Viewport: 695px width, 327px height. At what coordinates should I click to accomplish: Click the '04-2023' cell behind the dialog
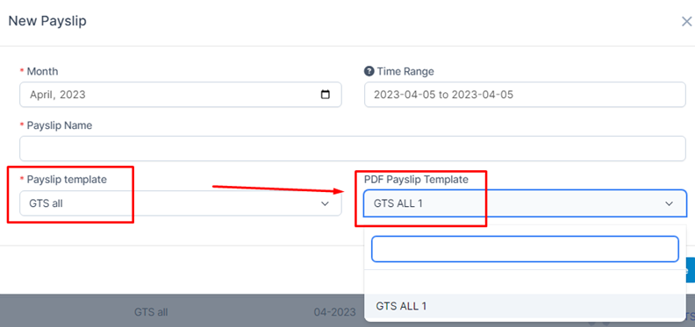click(334, 312)
